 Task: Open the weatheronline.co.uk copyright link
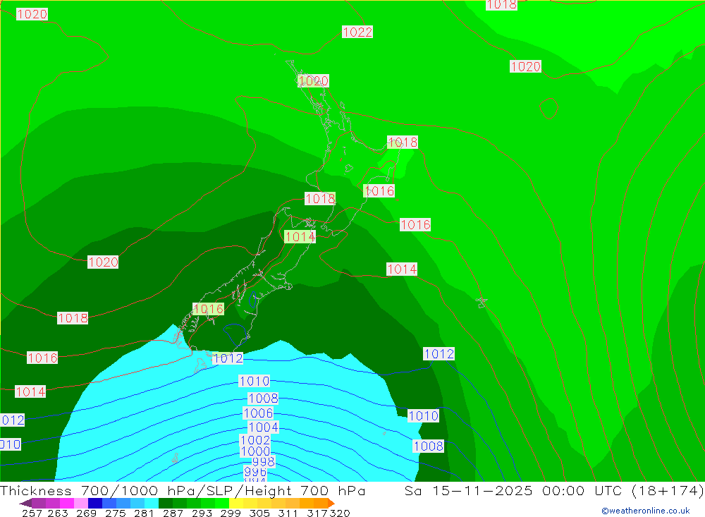click(x=645, y=511)
